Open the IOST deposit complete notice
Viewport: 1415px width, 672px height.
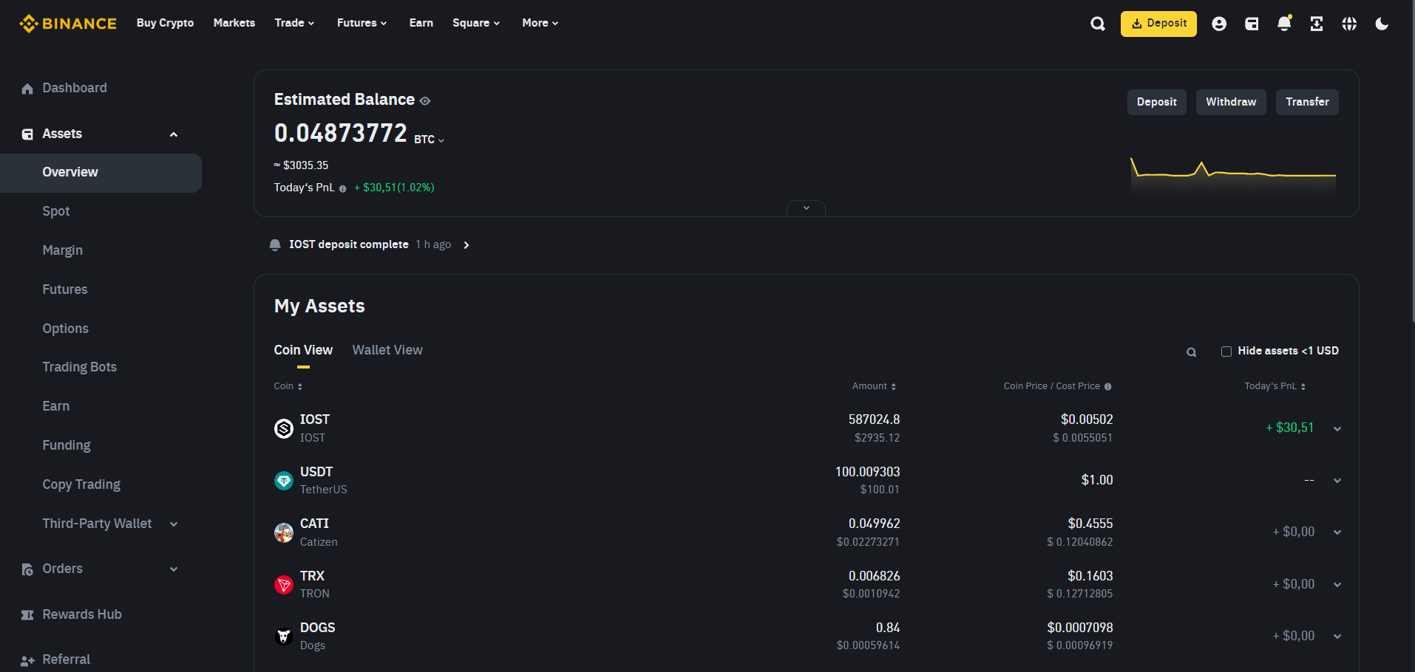(370, 244)
